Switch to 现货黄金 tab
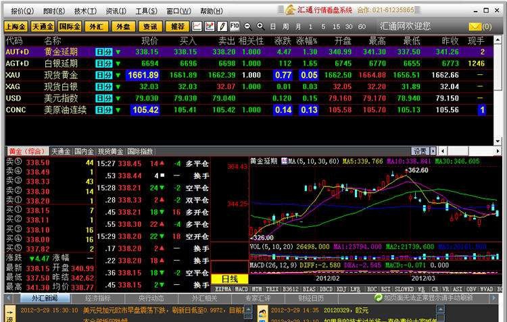The image size is (507, 322). click(x=111, y=151)
